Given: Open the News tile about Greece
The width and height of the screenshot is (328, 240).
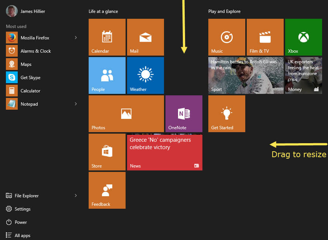Looking at the screenshot, I should [165, 152].
